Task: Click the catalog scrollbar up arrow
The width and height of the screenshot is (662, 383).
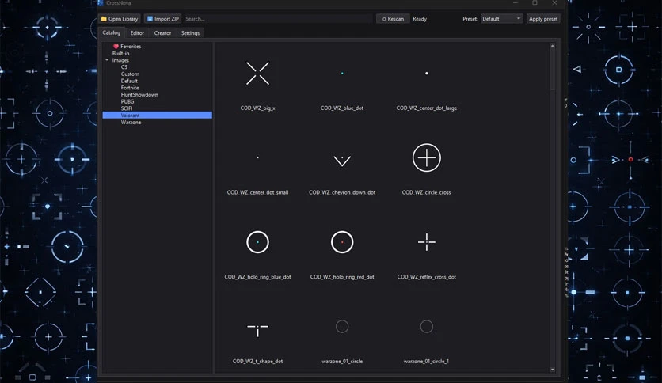Action: [x=552, y=46]
